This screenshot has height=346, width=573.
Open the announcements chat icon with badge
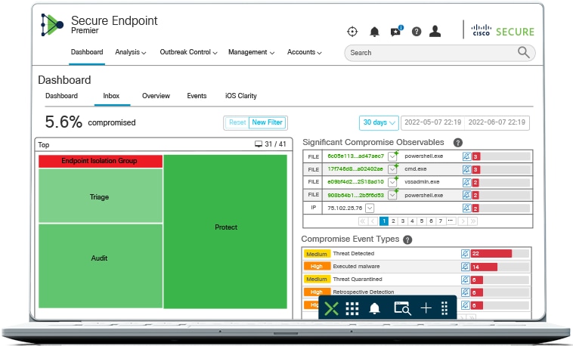pyautogui.click(x=395, y=32)
